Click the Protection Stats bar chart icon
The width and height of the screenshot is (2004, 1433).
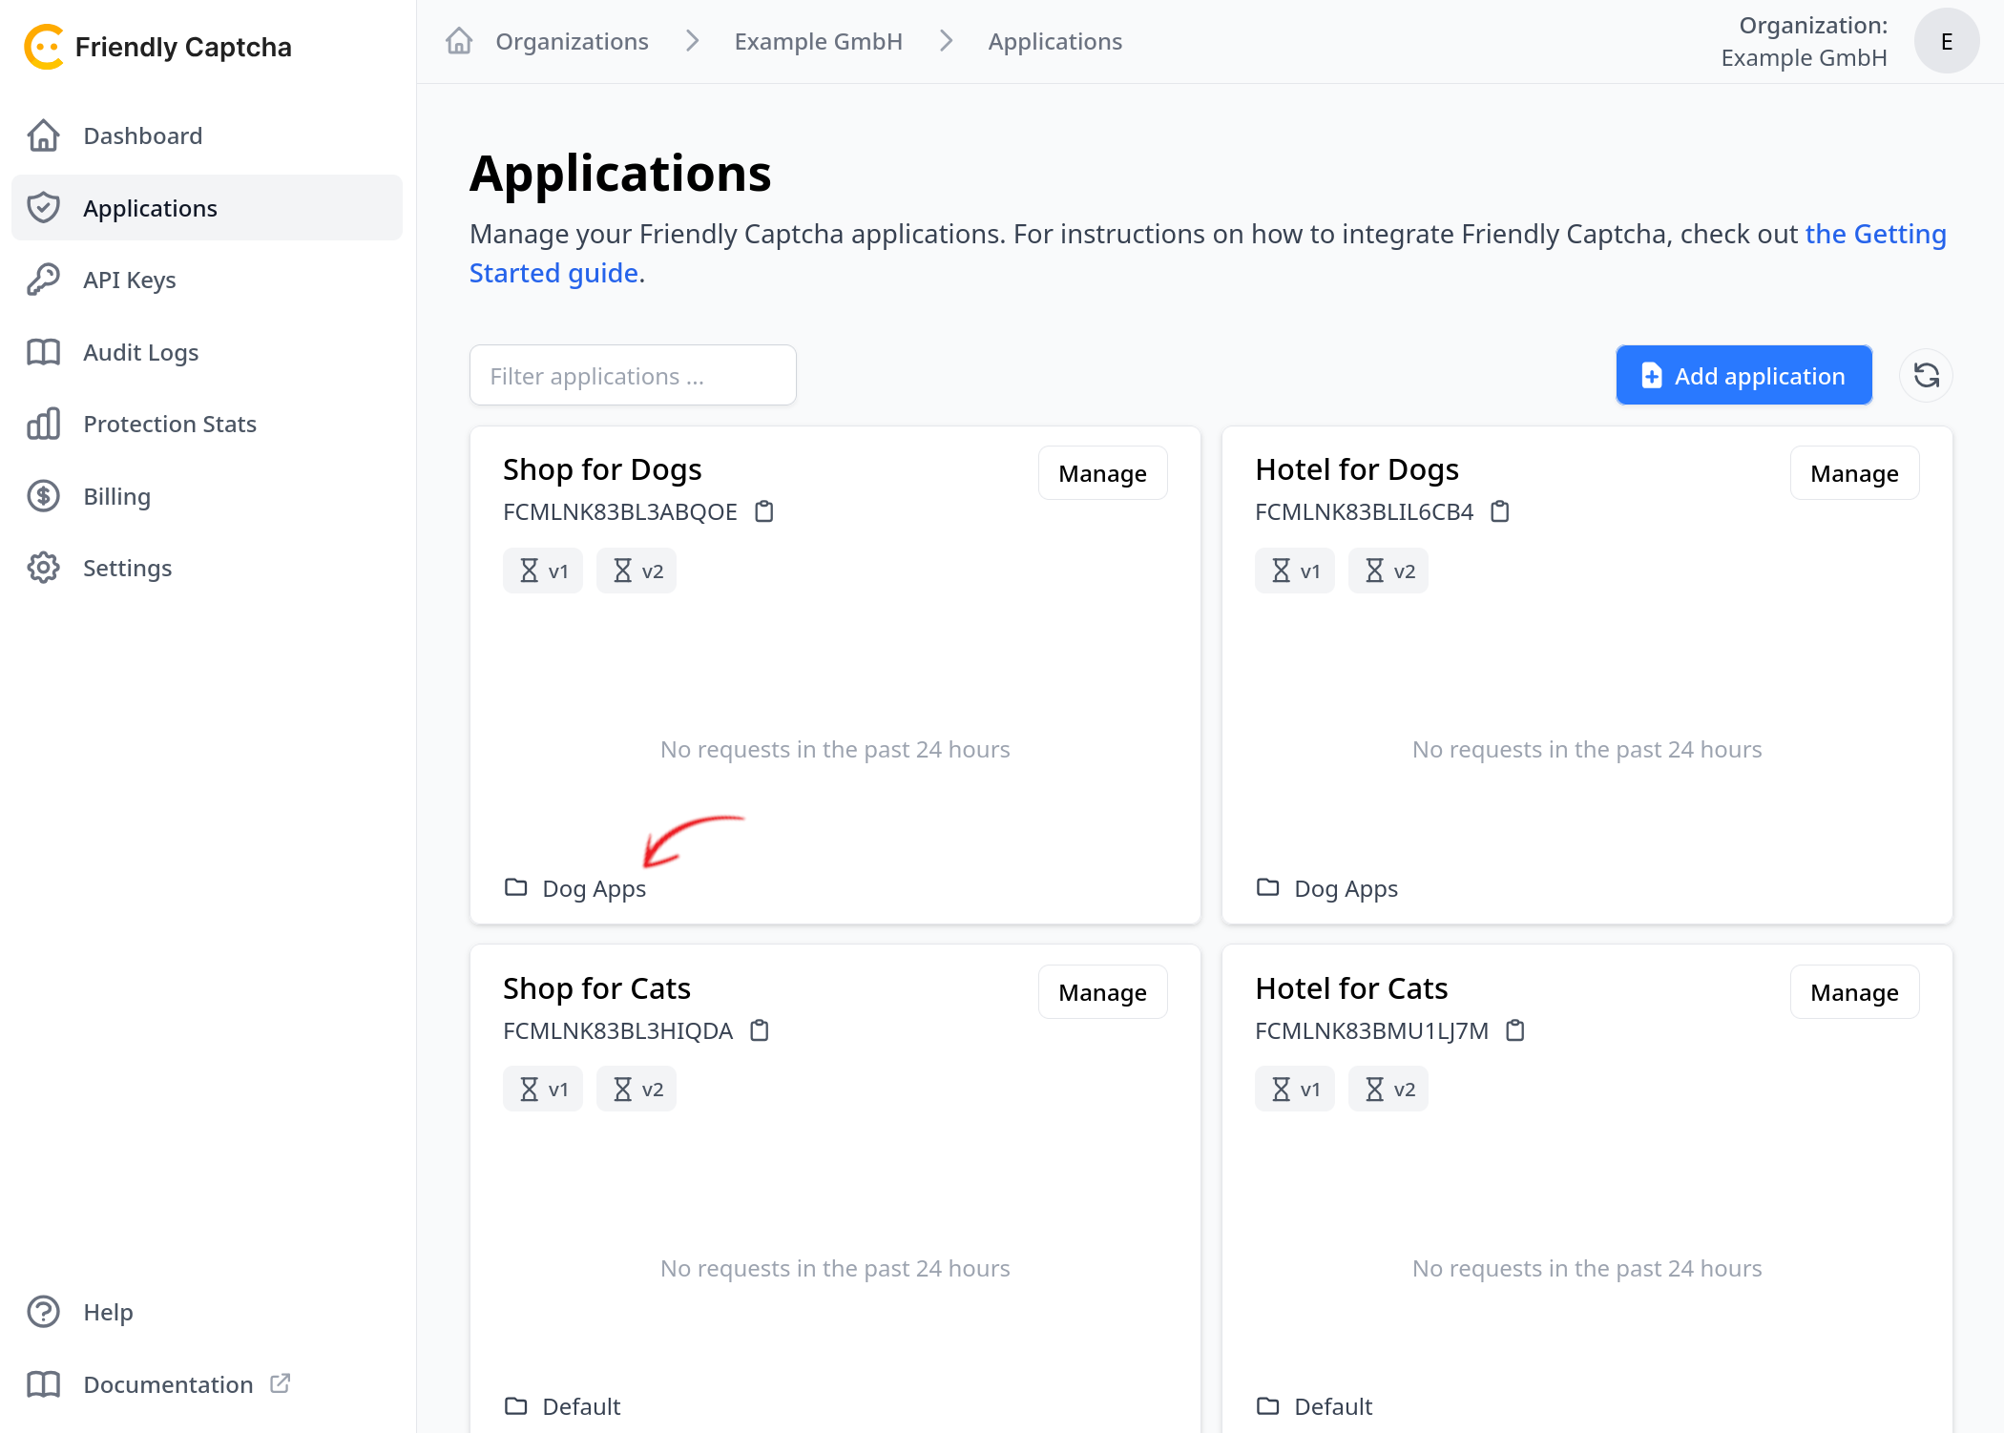[44, 424]
